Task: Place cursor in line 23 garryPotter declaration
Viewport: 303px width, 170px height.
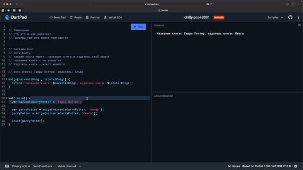Action: click(x=58, y=110)
